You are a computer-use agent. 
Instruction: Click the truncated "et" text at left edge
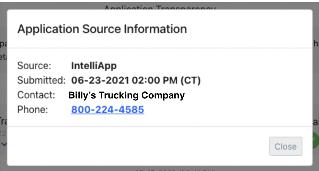(x=3, y=57)
